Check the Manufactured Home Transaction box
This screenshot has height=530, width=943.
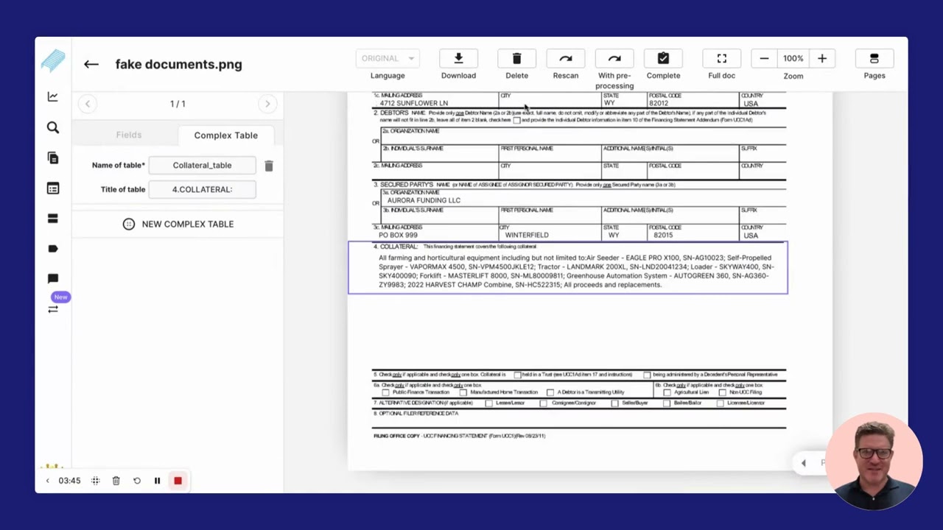point(463,392)
